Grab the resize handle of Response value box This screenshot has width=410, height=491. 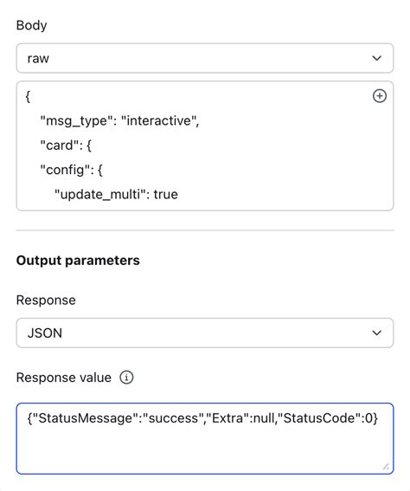click(x=386, y=467)
